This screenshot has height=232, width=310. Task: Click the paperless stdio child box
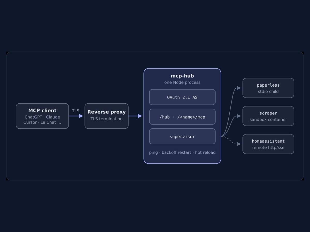point(268,88)
